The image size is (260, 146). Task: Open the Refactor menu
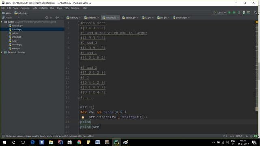44,8
